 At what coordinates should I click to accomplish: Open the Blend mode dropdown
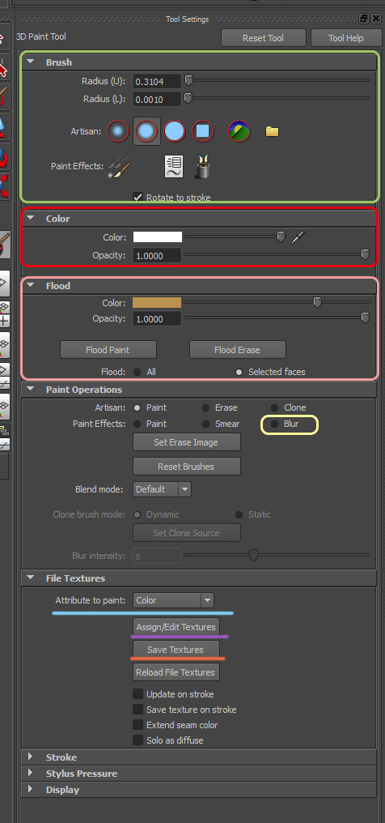click(x=162, y=489)
